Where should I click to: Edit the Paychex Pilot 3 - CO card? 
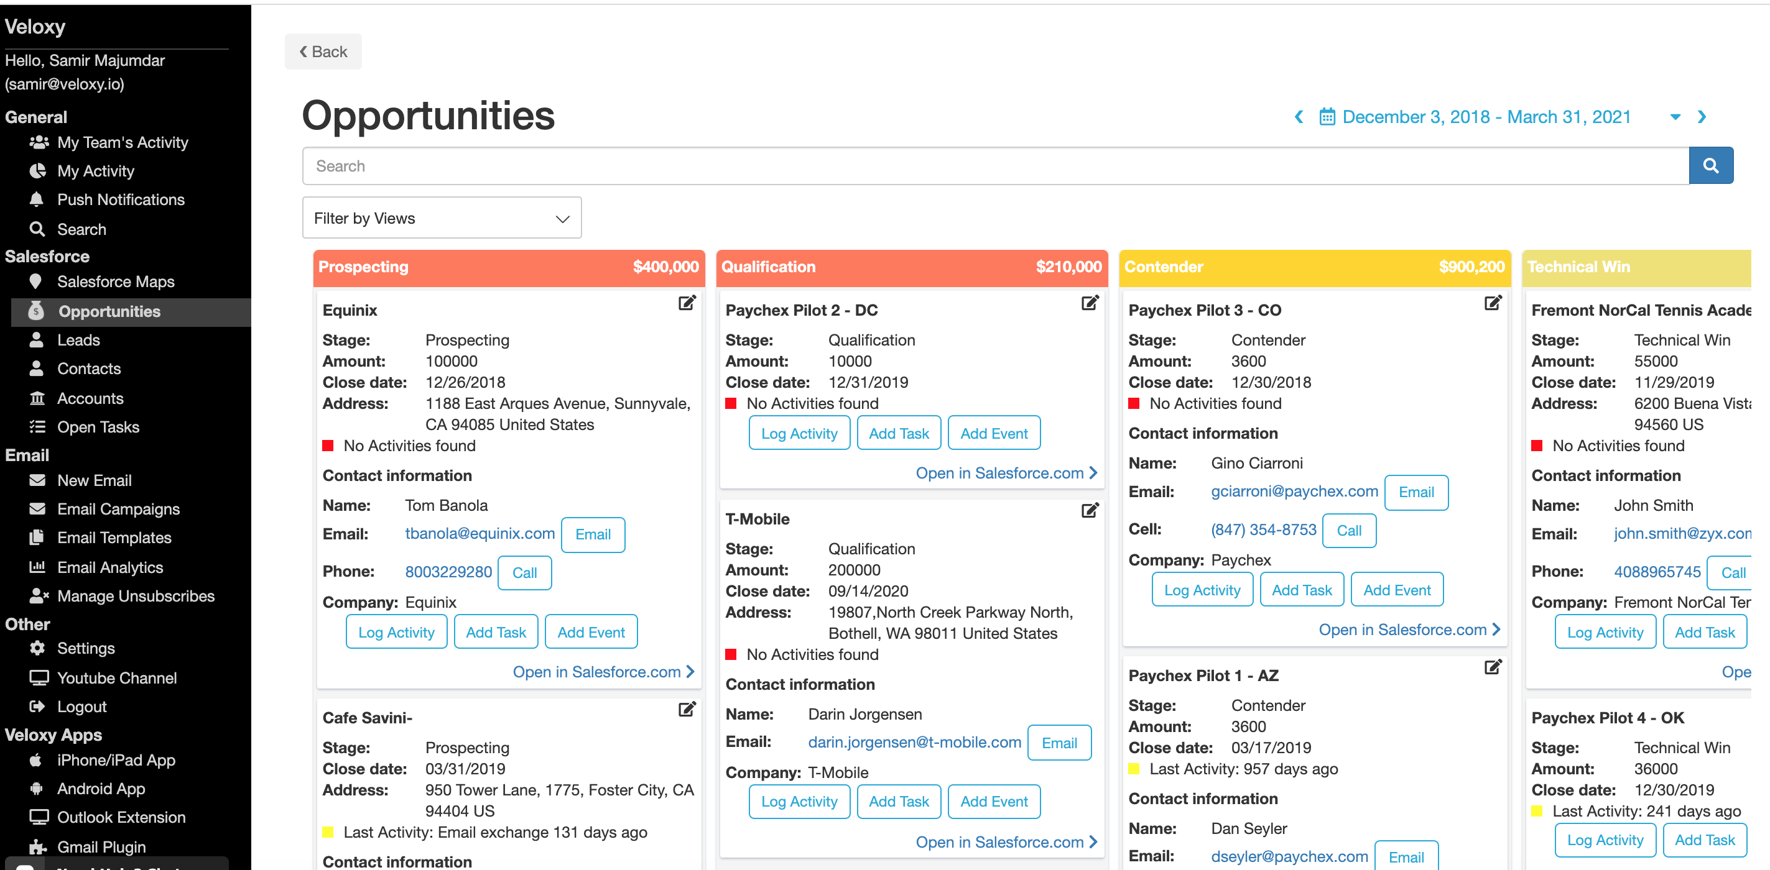(x=1493, y=303)
